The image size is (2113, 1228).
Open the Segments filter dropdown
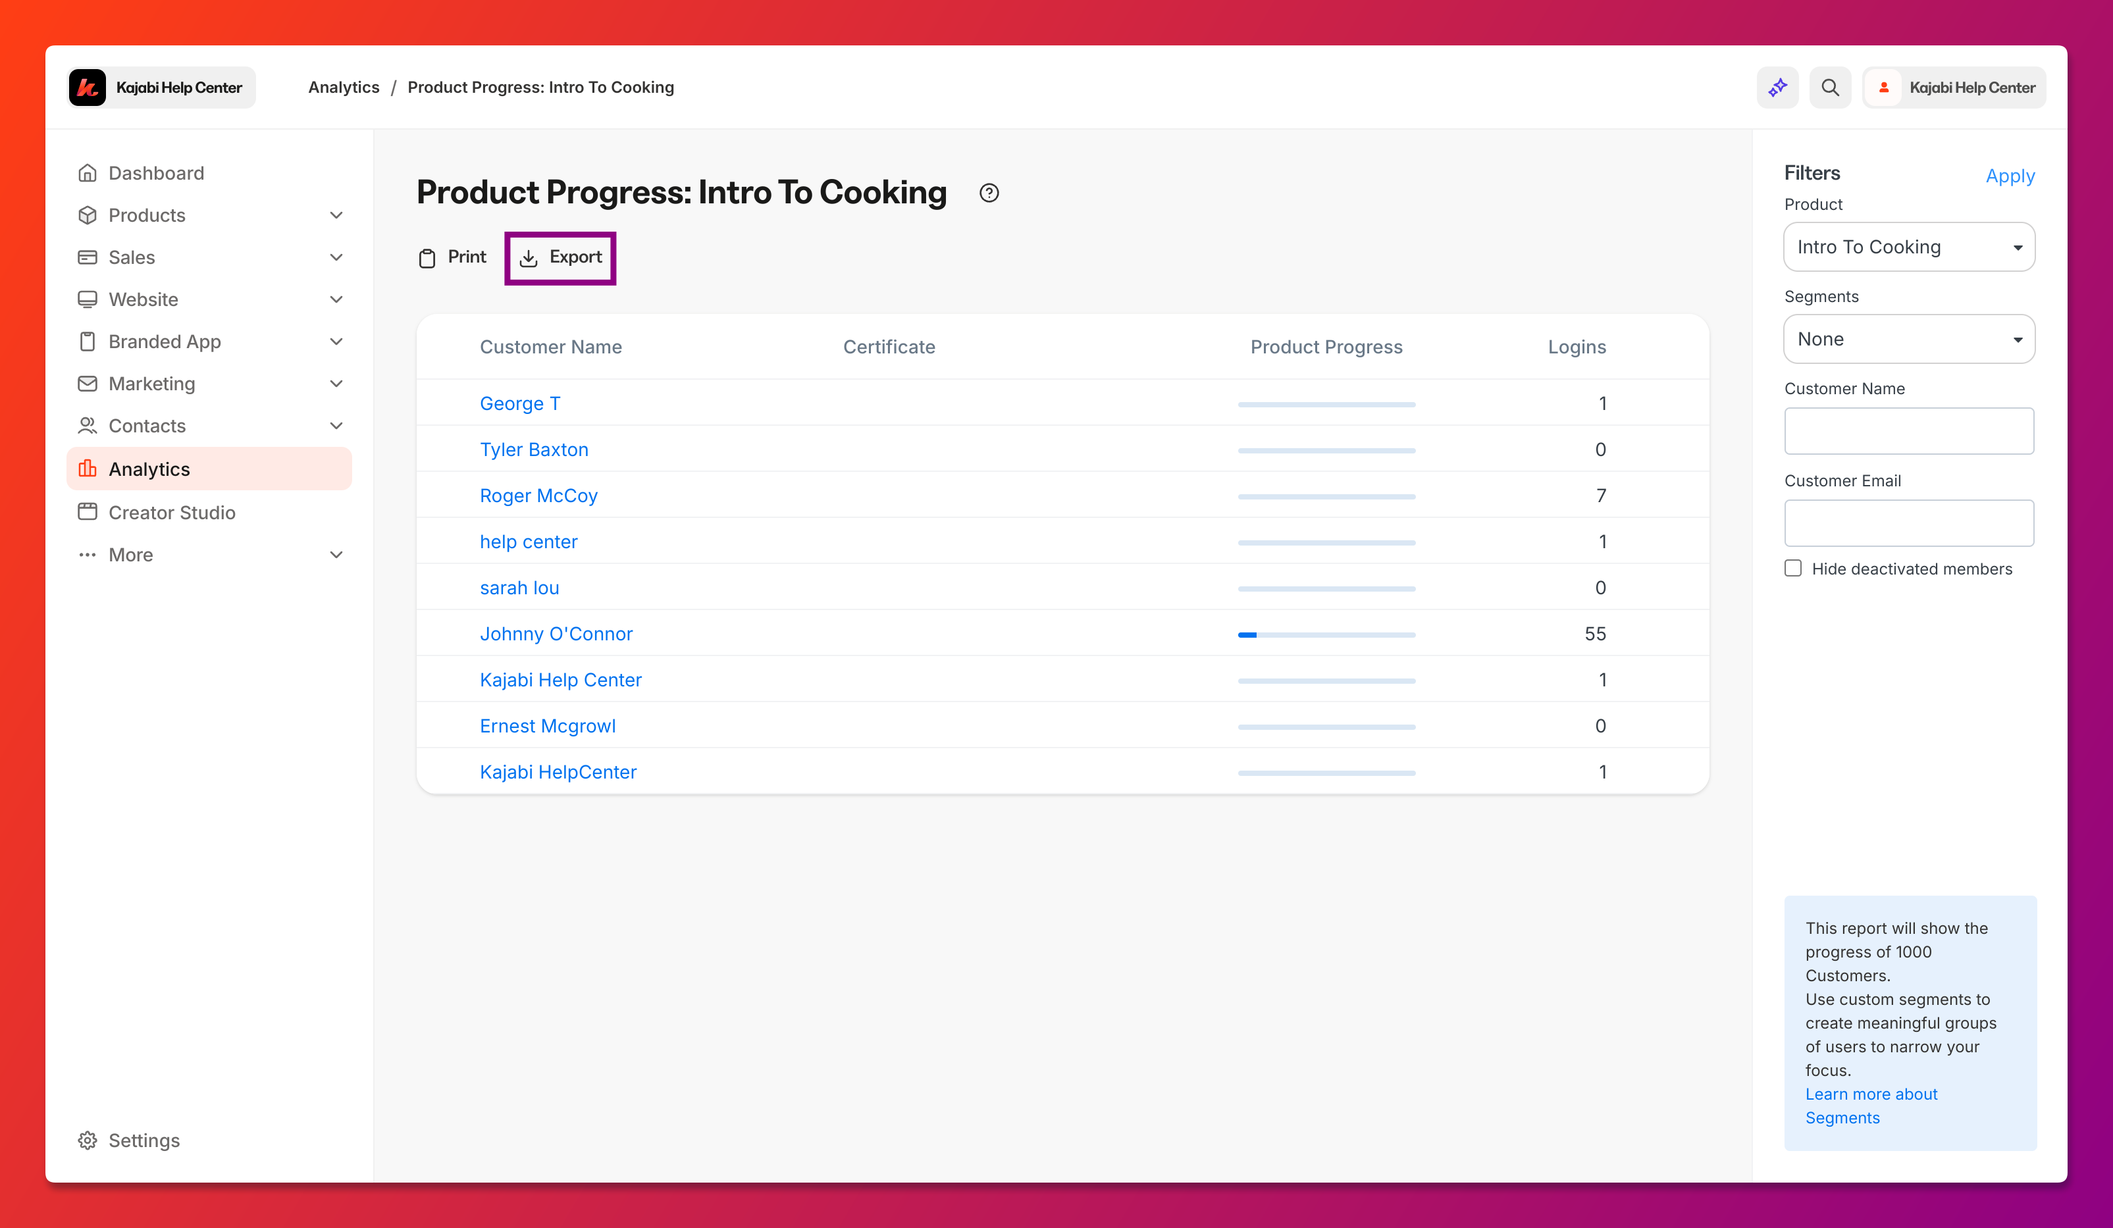(x=1908, y=339)
